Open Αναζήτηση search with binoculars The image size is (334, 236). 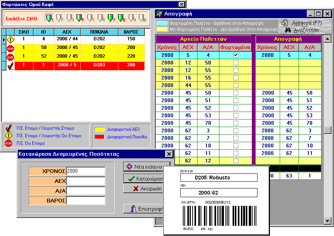(x=302, y=30)
